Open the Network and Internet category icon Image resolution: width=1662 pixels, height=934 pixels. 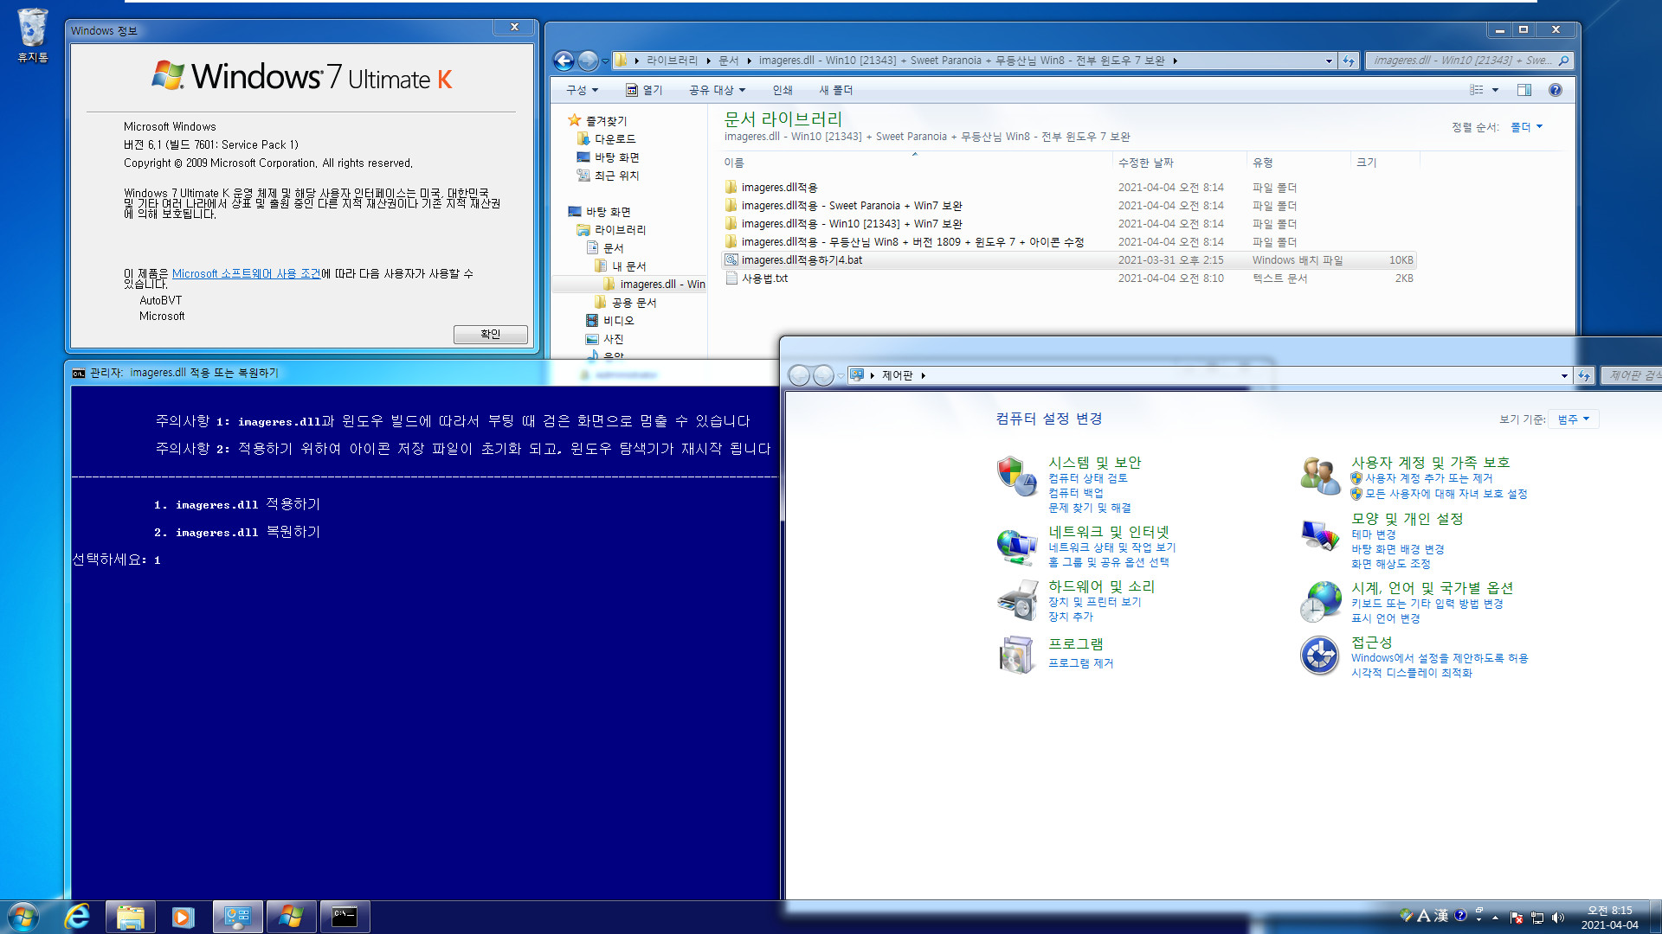coord(1016,547)
